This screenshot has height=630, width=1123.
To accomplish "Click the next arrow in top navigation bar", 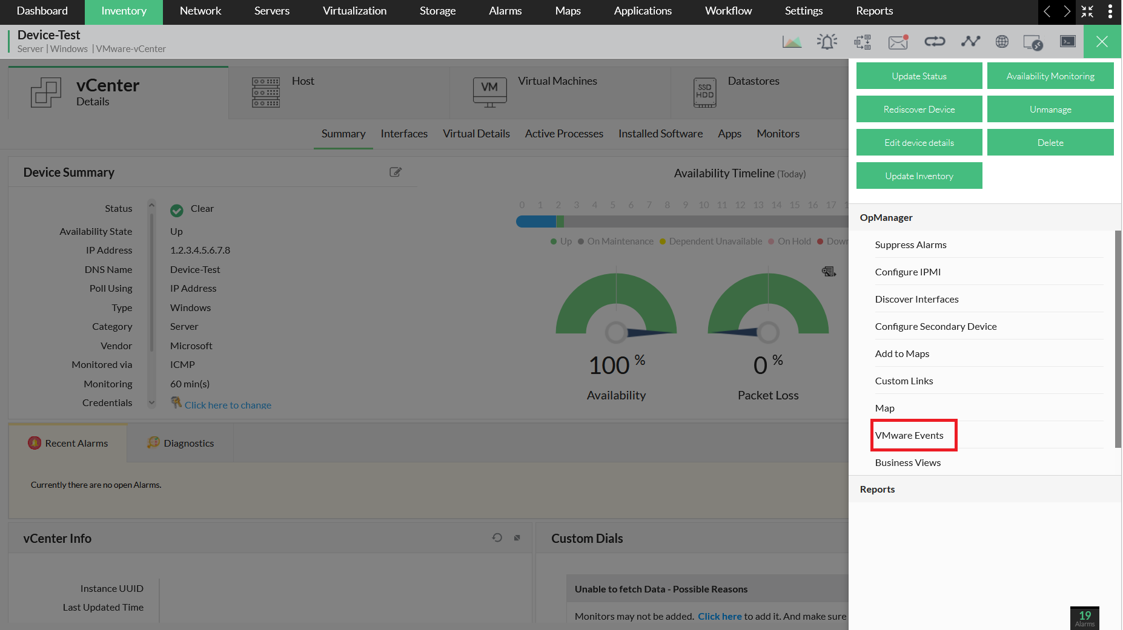I will tap(1067, 11).
